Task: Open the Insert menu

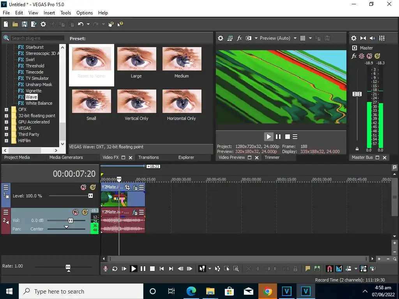Action: click(x=49, y=13)
